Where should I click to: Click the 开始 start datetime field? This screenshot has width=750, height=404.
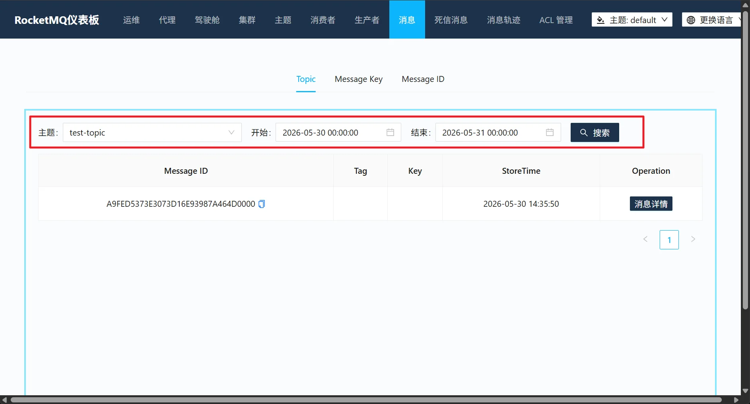pos(338,132)
